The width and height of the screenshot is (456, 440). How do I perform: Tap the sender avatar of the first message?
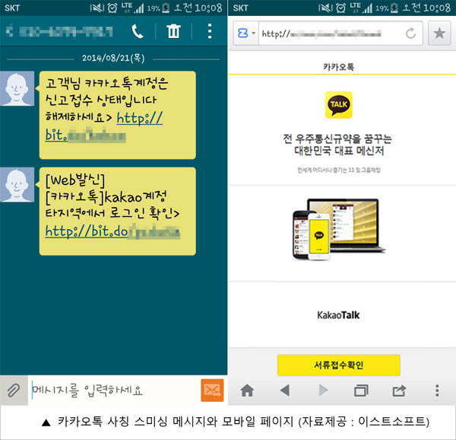[18, 91]
